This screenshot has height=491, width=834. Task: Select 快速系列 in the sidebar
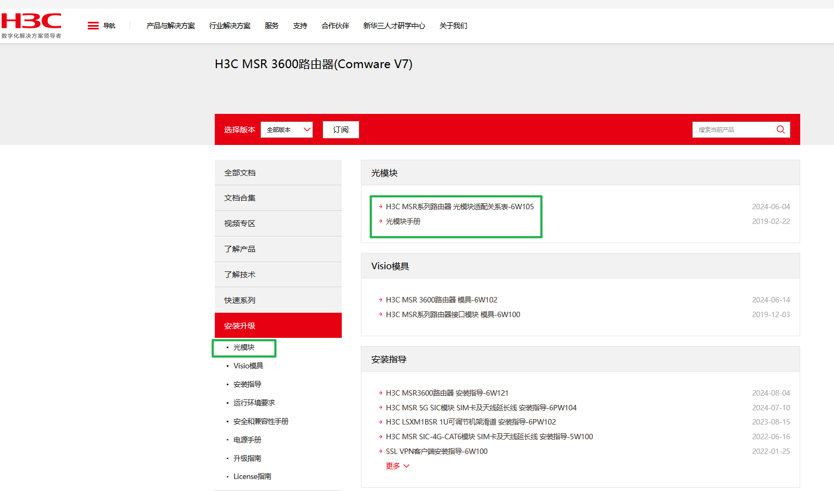coord(278,300)
